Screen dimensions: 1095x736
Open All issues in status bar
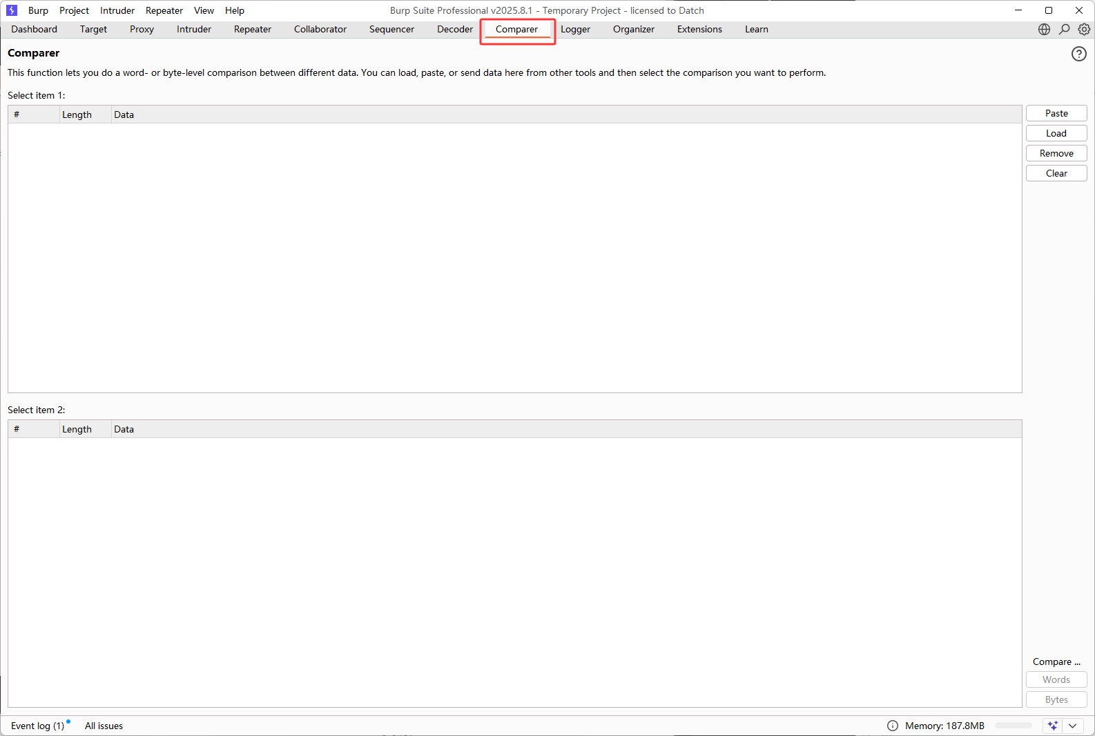104,726
